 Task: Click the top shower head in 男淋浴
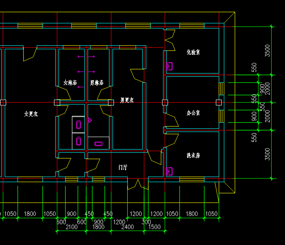click(x=91, y=57)
